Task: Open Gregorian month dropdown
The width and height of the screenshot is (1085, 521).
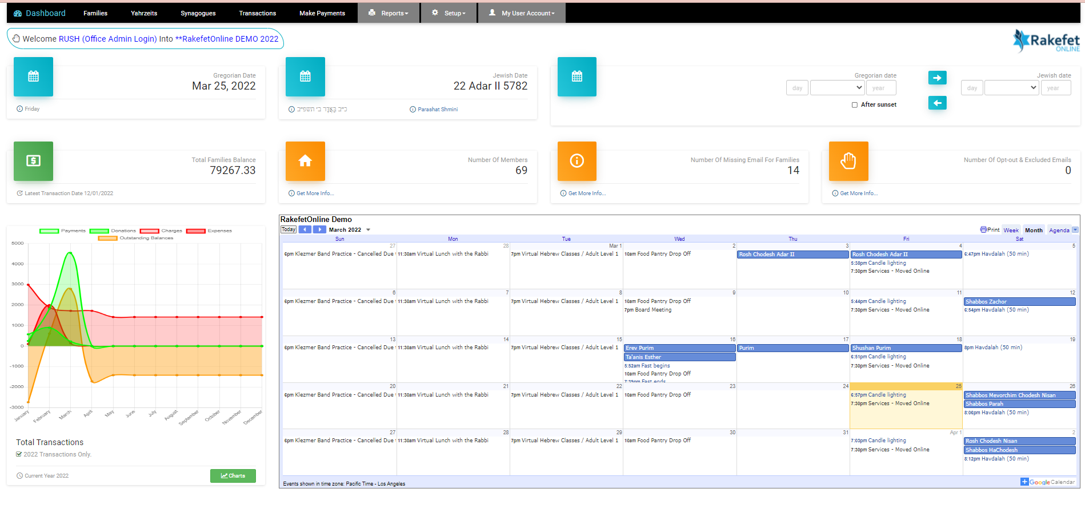Action: coord(837,87)
